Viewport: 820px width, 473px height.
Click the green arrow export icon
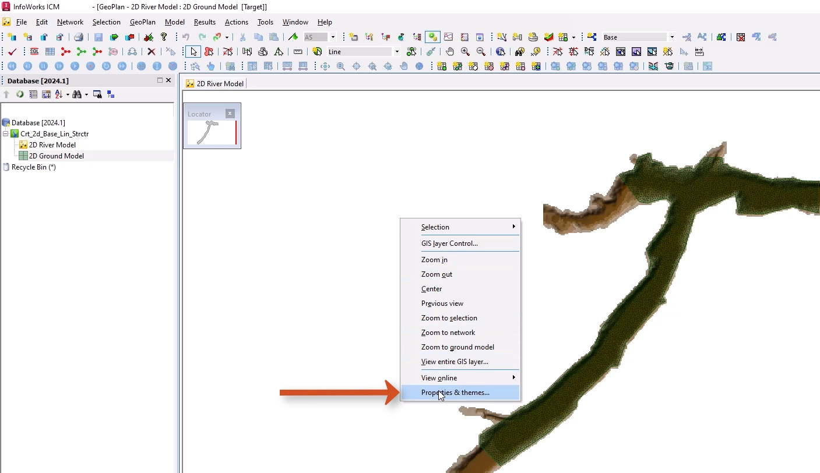tap(114, 37)
